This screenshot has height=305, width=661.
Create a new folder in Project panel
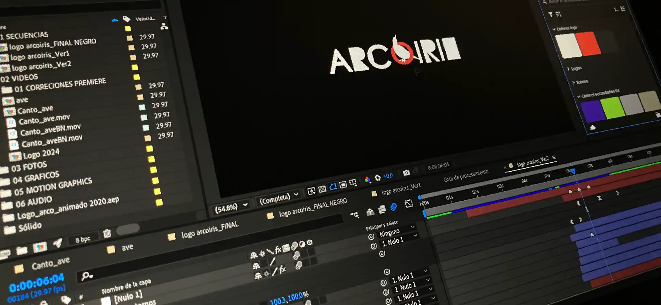click(x=22, y=251)
